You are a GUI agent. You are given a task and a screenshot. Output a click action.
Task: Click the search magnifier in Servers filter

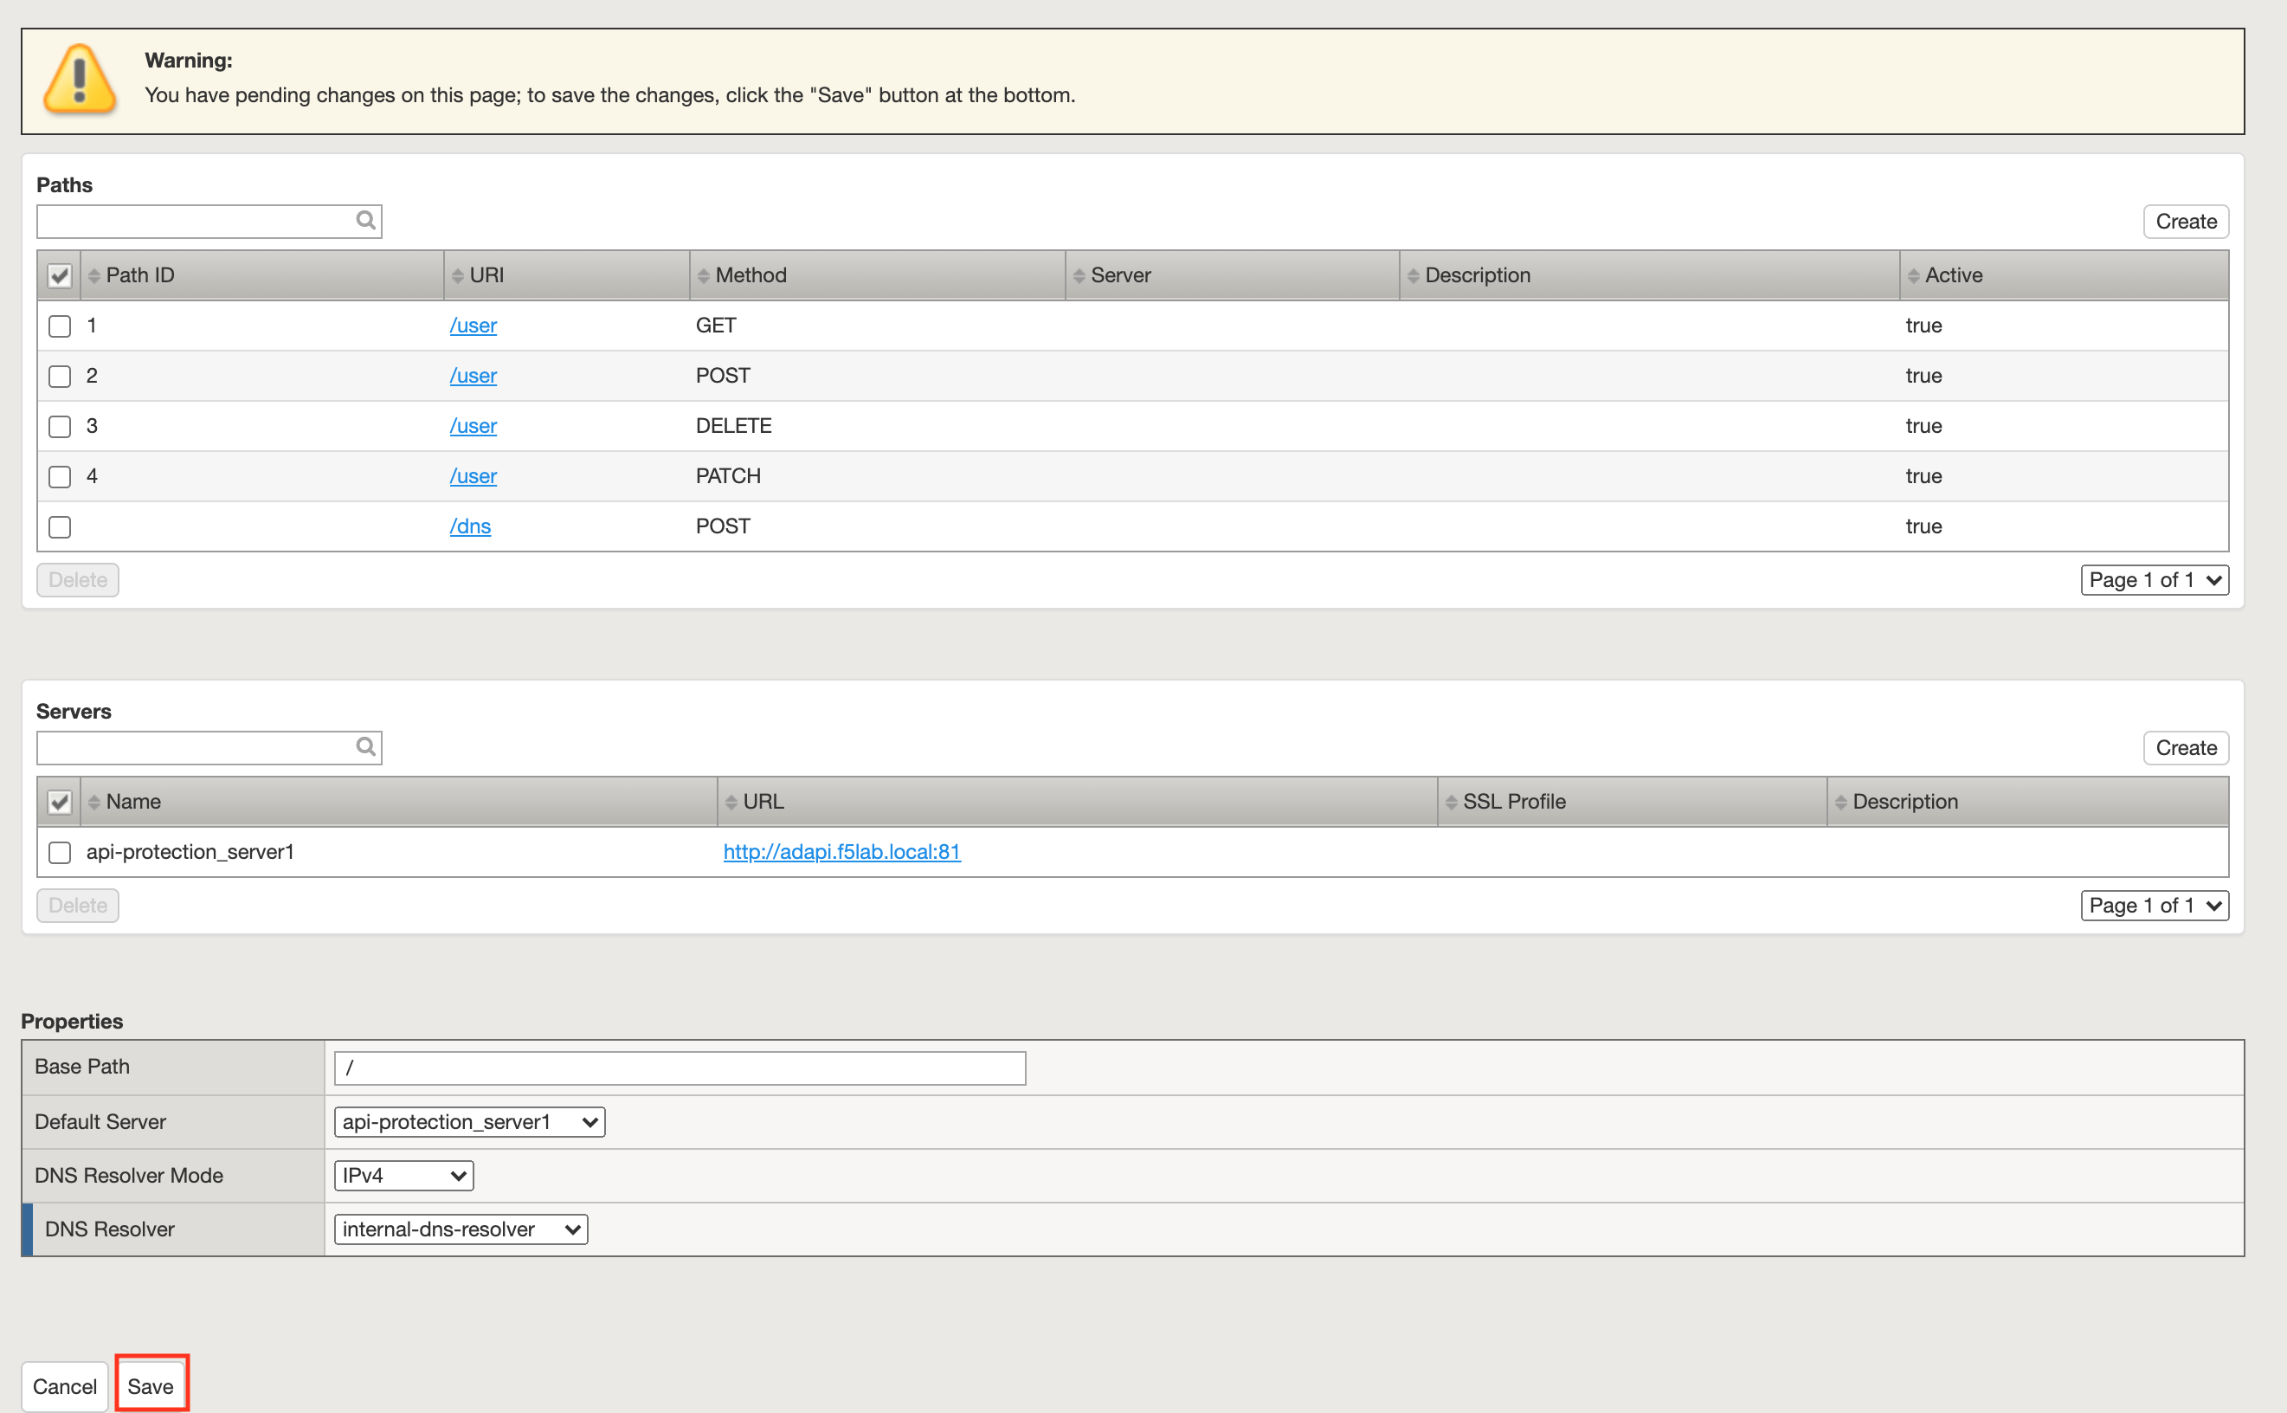point(365,746)
